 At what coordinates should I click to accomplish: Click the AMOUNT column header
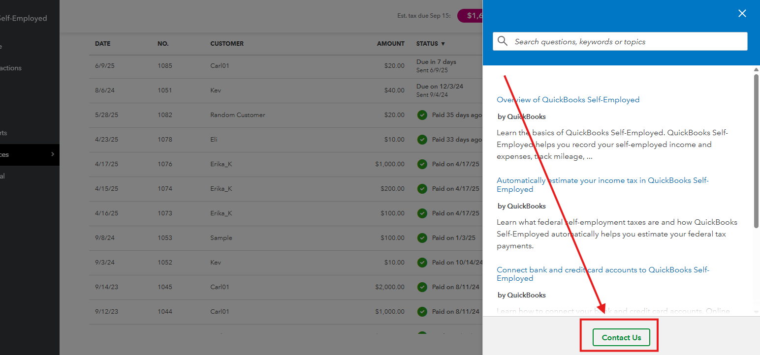(x=391, y=44)
